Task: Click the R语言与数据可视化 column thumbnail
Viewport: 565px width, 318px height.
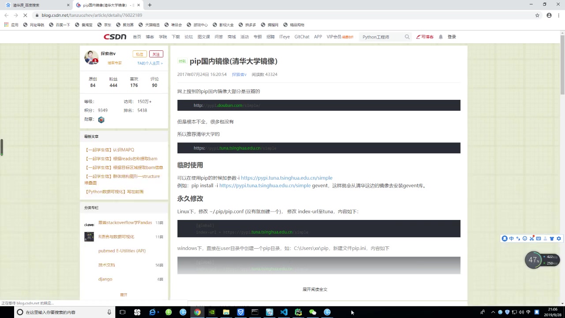Action: point(89,237)
